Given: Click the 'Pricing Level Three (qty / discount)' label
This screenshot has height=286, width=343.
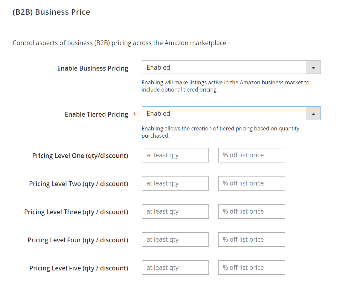Looking at the screenshot, I should coord(76,212).
